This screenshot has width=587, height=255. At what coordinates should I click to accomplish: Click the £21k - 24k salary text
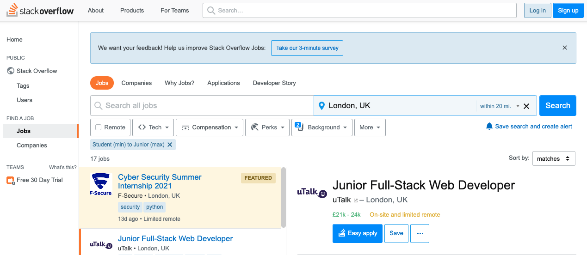tap(346, 214)
